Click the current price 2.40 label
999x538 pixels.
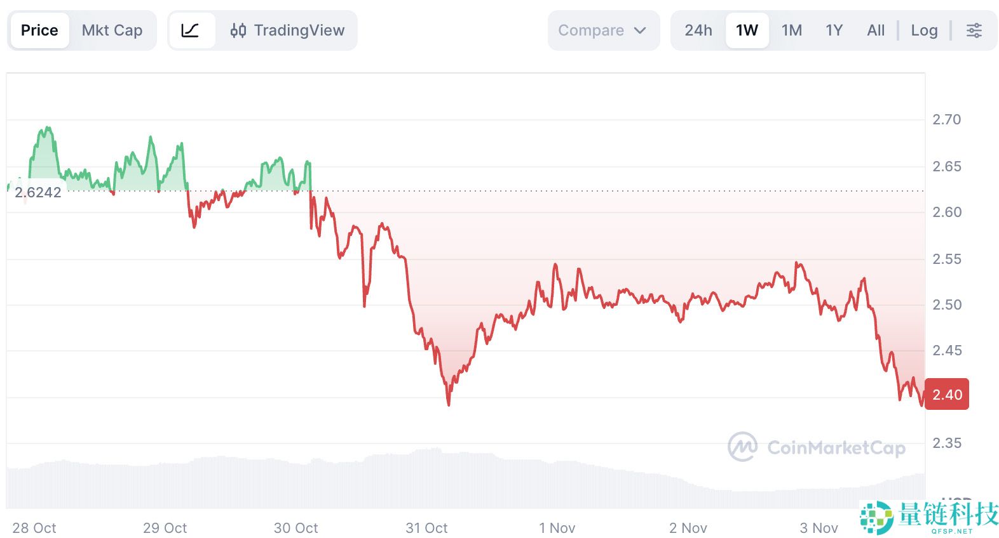[x=946, y=394]
